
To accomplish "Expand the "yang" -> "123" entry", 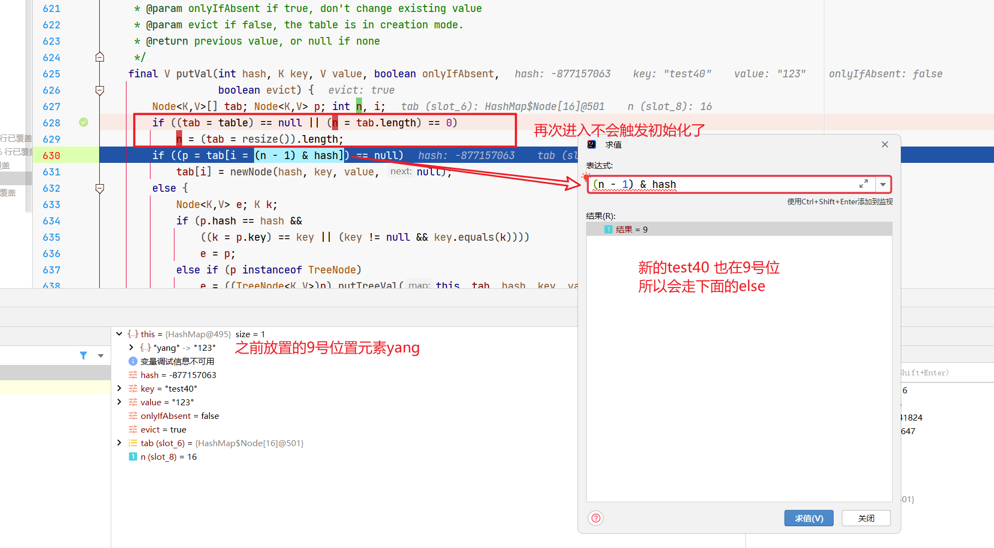I will click(131, 348).
